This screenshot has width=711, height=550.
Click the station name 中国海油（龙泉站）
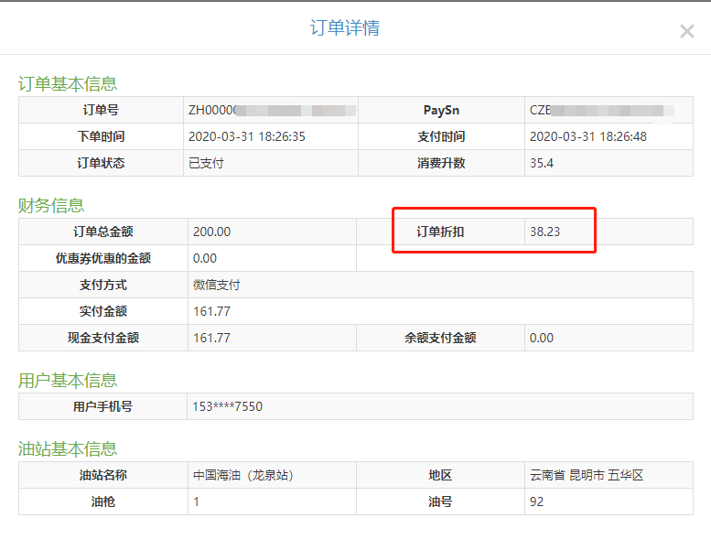pyautogui.click(x=246, y=476)
